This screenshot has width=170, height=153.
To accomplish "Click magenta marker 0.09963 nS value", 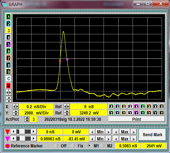I will [x=50, y=139].
